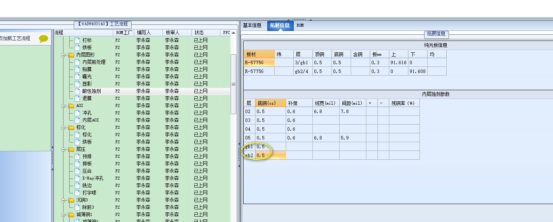Sort by the 流程 column header
This screenshot has width=553, height=222.
[x=83, y=33]
